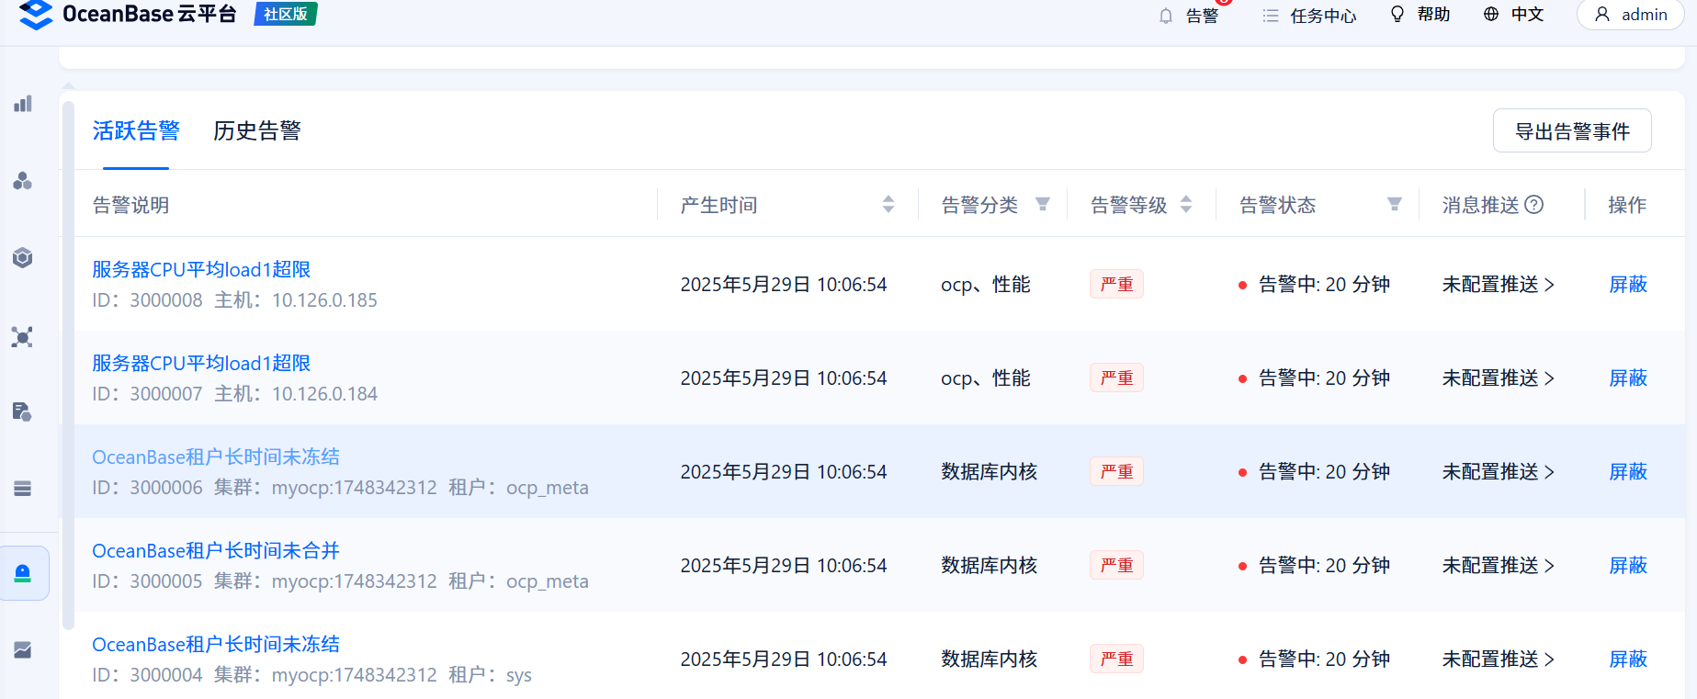The height and width of the screenshot is (699, 1697).
Task: Click the 严重 tag for alarm ID 3000008
Action: 1116,285
